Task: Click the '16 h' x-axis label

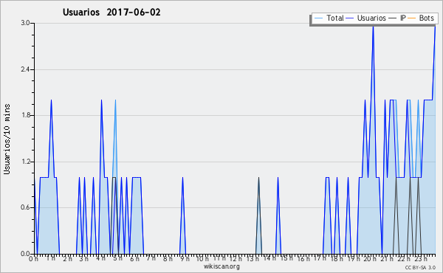Action: (x=303, y=258)
